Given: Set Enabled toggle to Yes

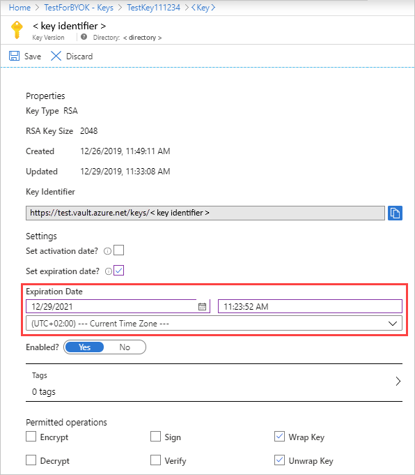Looking at the screenshot, I should (x=84, y=347).
